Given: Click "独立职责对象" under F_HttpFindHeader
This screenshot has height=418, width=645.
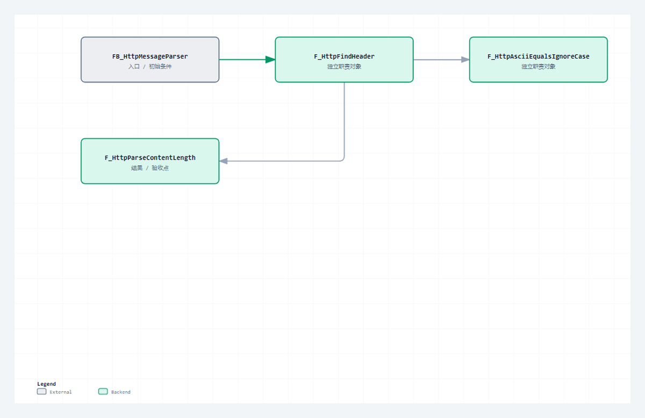Looking at the screenshot, I should click(x=344, y=67).
